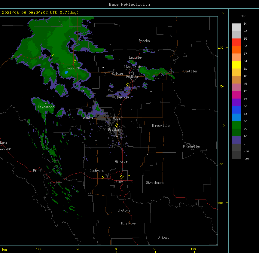Select the RockyMH label
259x253 pixels.
click(74, 68)
